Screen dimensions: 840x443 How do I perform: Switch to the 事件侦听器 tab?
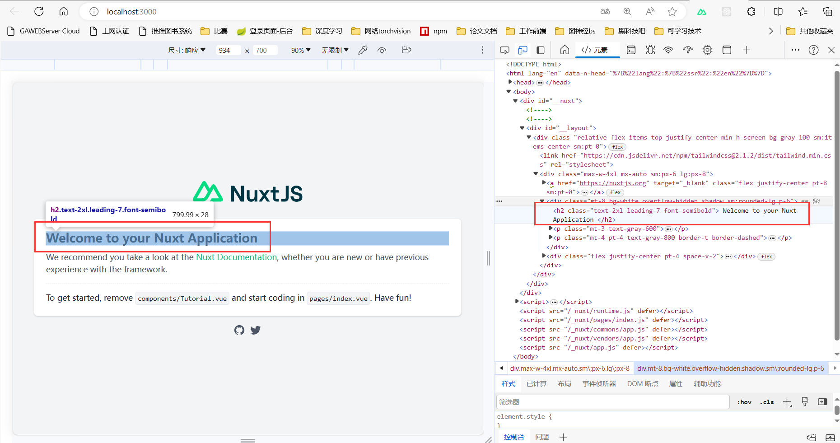tap(599, 384)
